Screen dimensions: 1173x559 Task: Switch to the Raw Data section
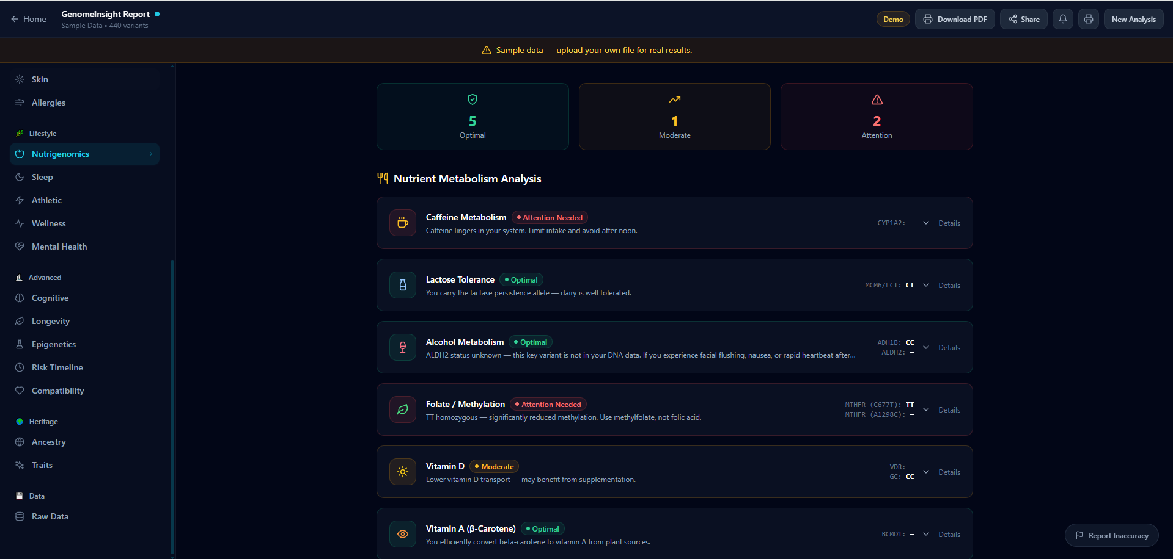pos(50,516)
